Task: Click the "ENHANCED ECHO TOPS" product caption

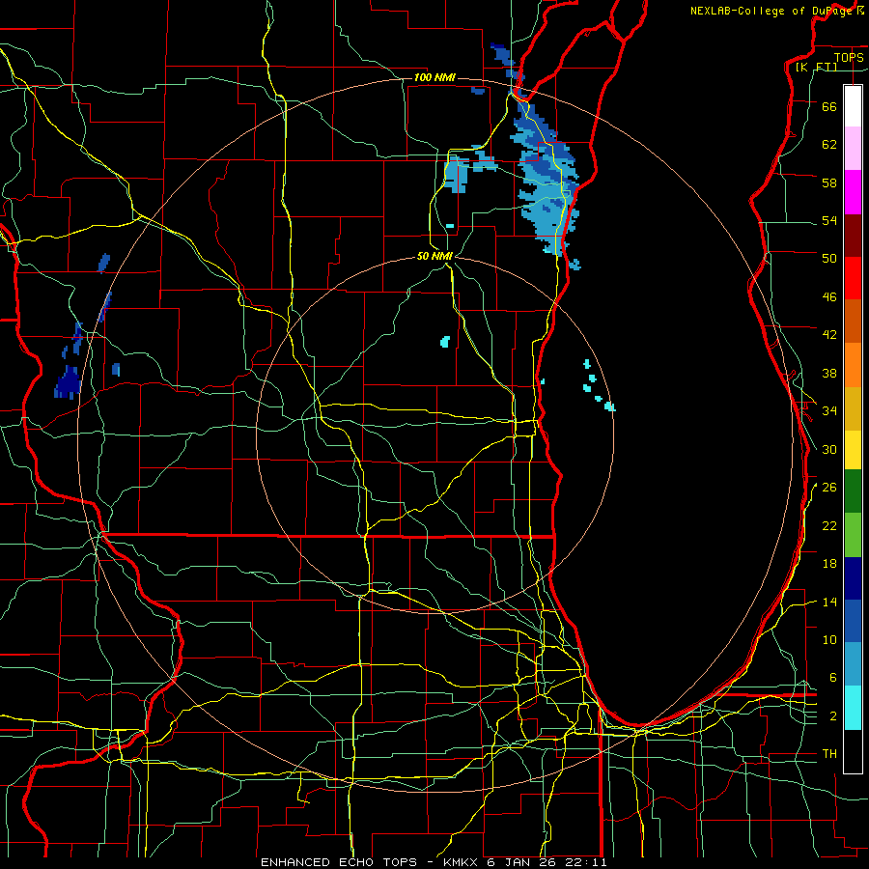Action: pos(338,862)
